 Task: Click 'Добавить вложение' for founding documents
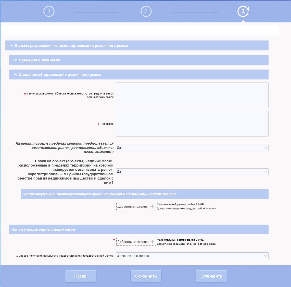pyautogui.click(x=132, y=242)
